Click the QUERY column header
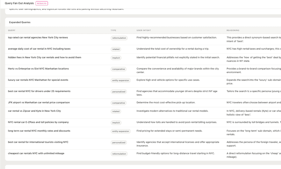Image resolution: width=281 pixels, height=169 pixels. [12, 30]
